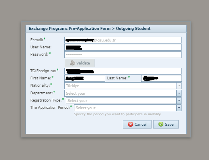Image resolution: width=209 pixels, height=160 pixels.
Task: Expand the Registration Type dropdown arrow
Action: click(x=179, y=100)
